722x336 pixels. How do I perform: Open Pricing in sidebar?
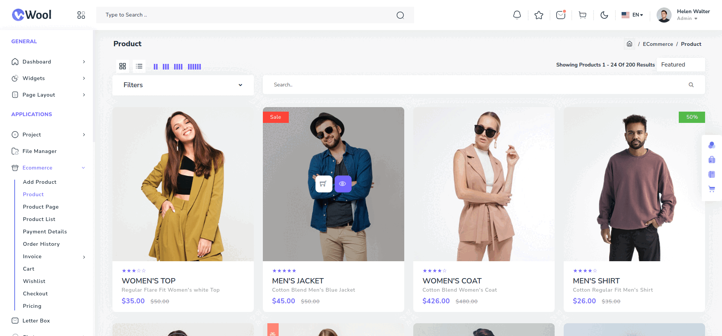[32, 306]
